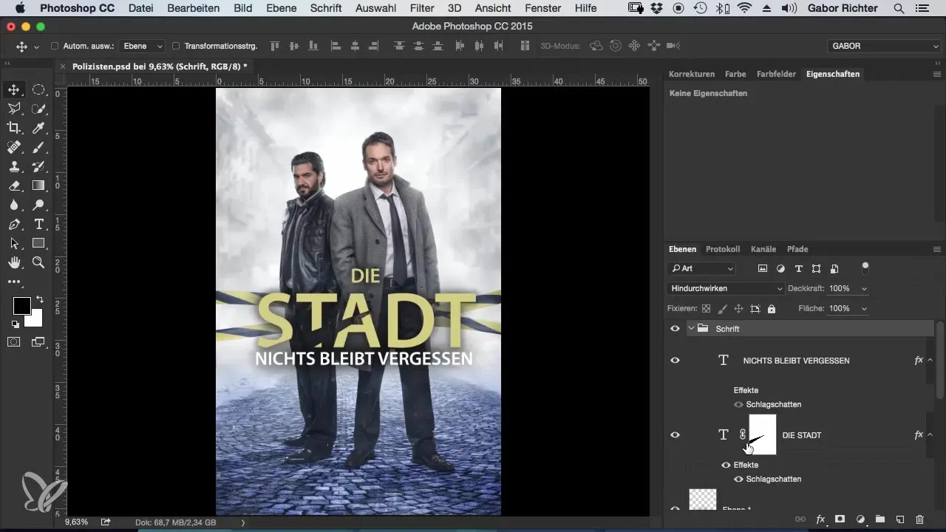Screen dimensions: 946x532
Task: Select the Blur droplet tool
Action: (x=14, y=205)
